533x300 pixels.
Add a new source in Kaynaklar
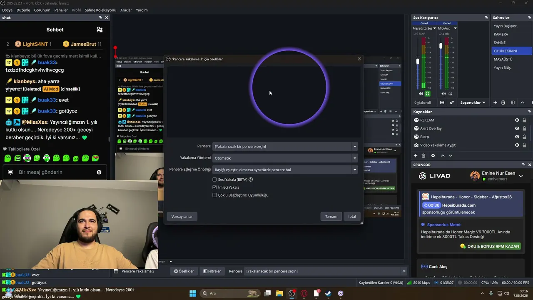click(415, 155)
